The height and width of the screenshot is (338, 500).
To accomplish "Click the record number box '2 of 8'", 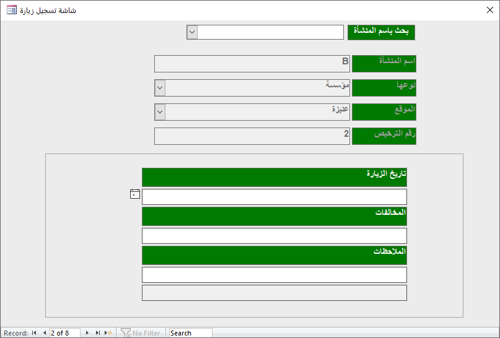I will click(64, 333).
